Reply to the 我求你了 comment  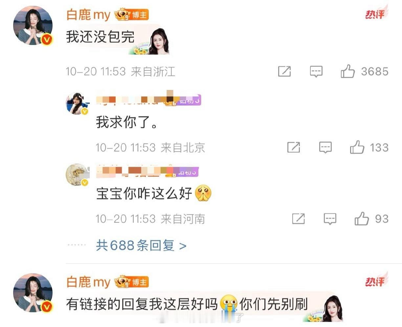pyautogui.click(x=325, y=147)
